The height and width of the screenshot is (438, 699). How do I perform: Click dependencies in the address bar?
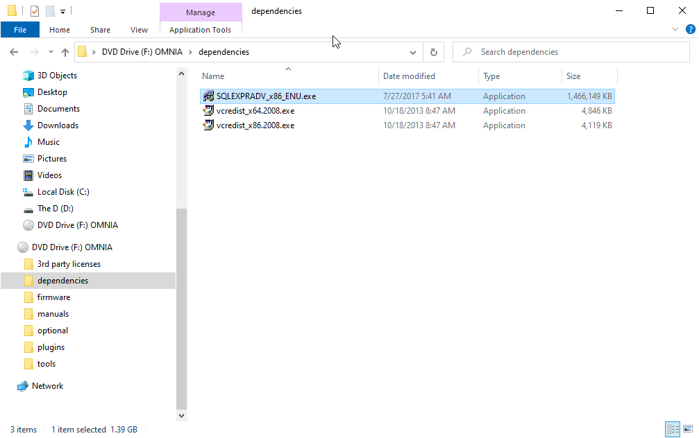[224, 52]
